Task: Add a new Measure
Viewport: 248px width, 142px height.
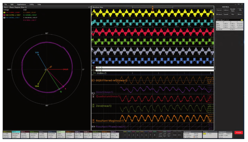Action: pos(219,14)
